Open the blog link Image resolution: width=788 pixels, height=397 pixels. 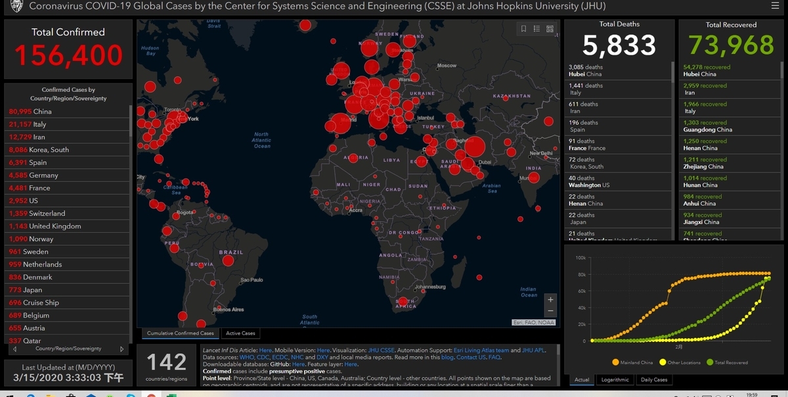pos(447,357)
